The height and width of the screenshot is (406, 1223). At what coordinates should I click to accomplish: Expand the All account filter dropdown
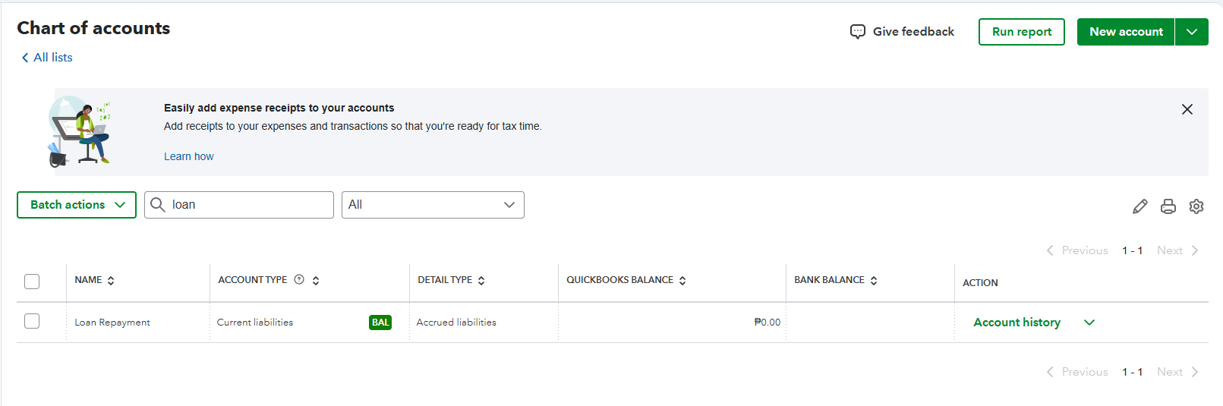point(433,205)
